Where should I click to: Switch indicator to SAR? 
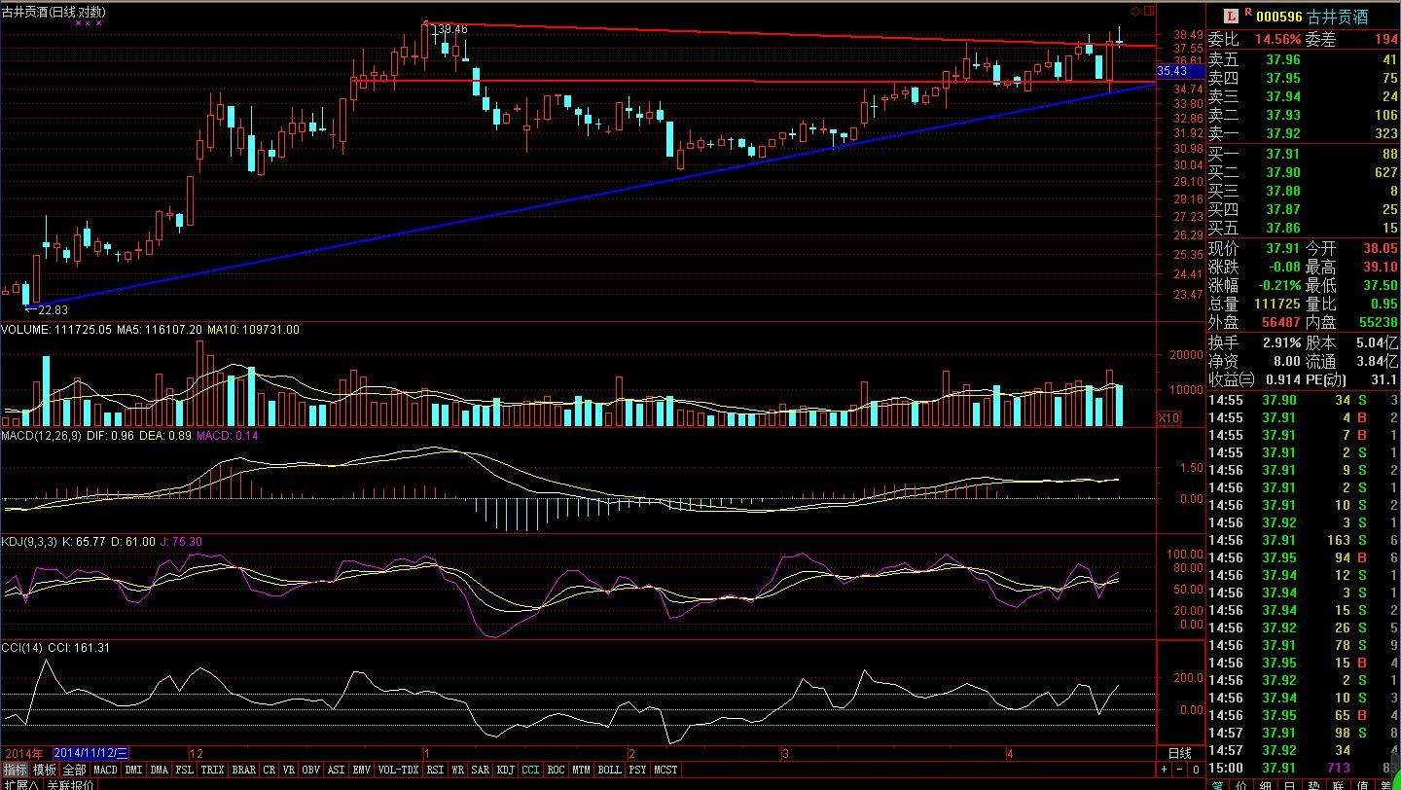click(481, 770)
